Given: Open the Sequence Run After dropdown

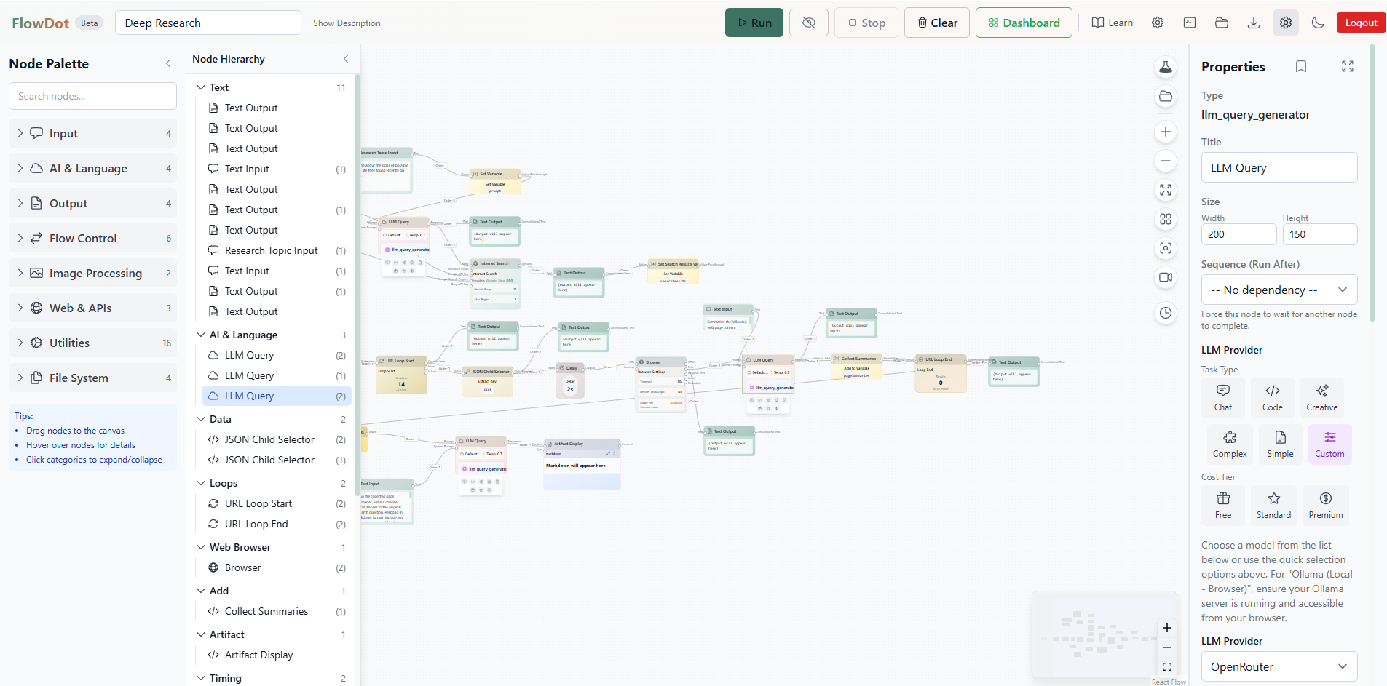Looking at the screenshot, I should click(1279, 290).
